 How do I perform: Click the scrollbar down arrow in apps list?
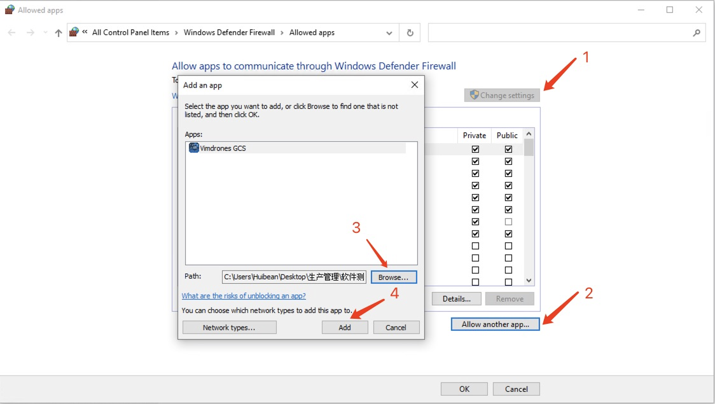point(529,281)
